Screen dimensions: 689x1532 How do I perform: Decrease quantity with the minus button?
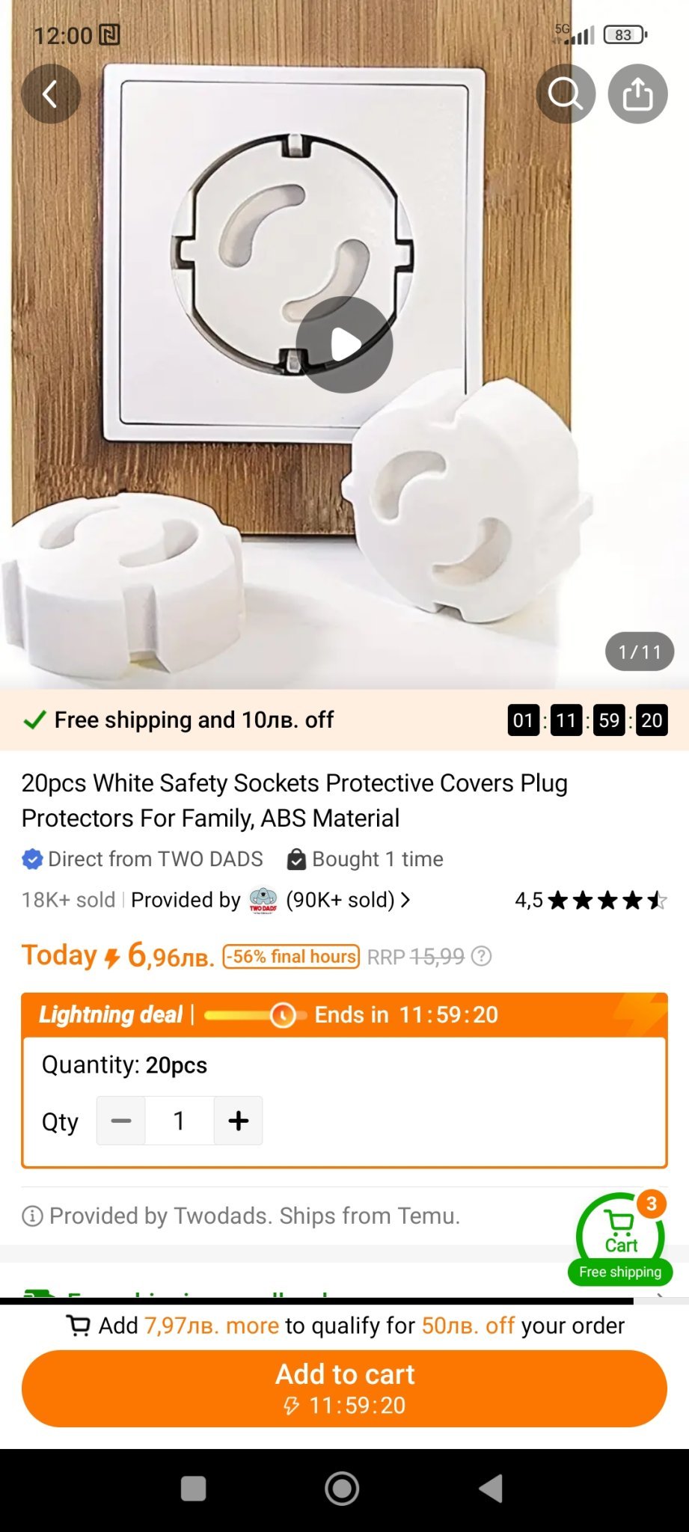pyautogui.click(x=121, y=1121)
